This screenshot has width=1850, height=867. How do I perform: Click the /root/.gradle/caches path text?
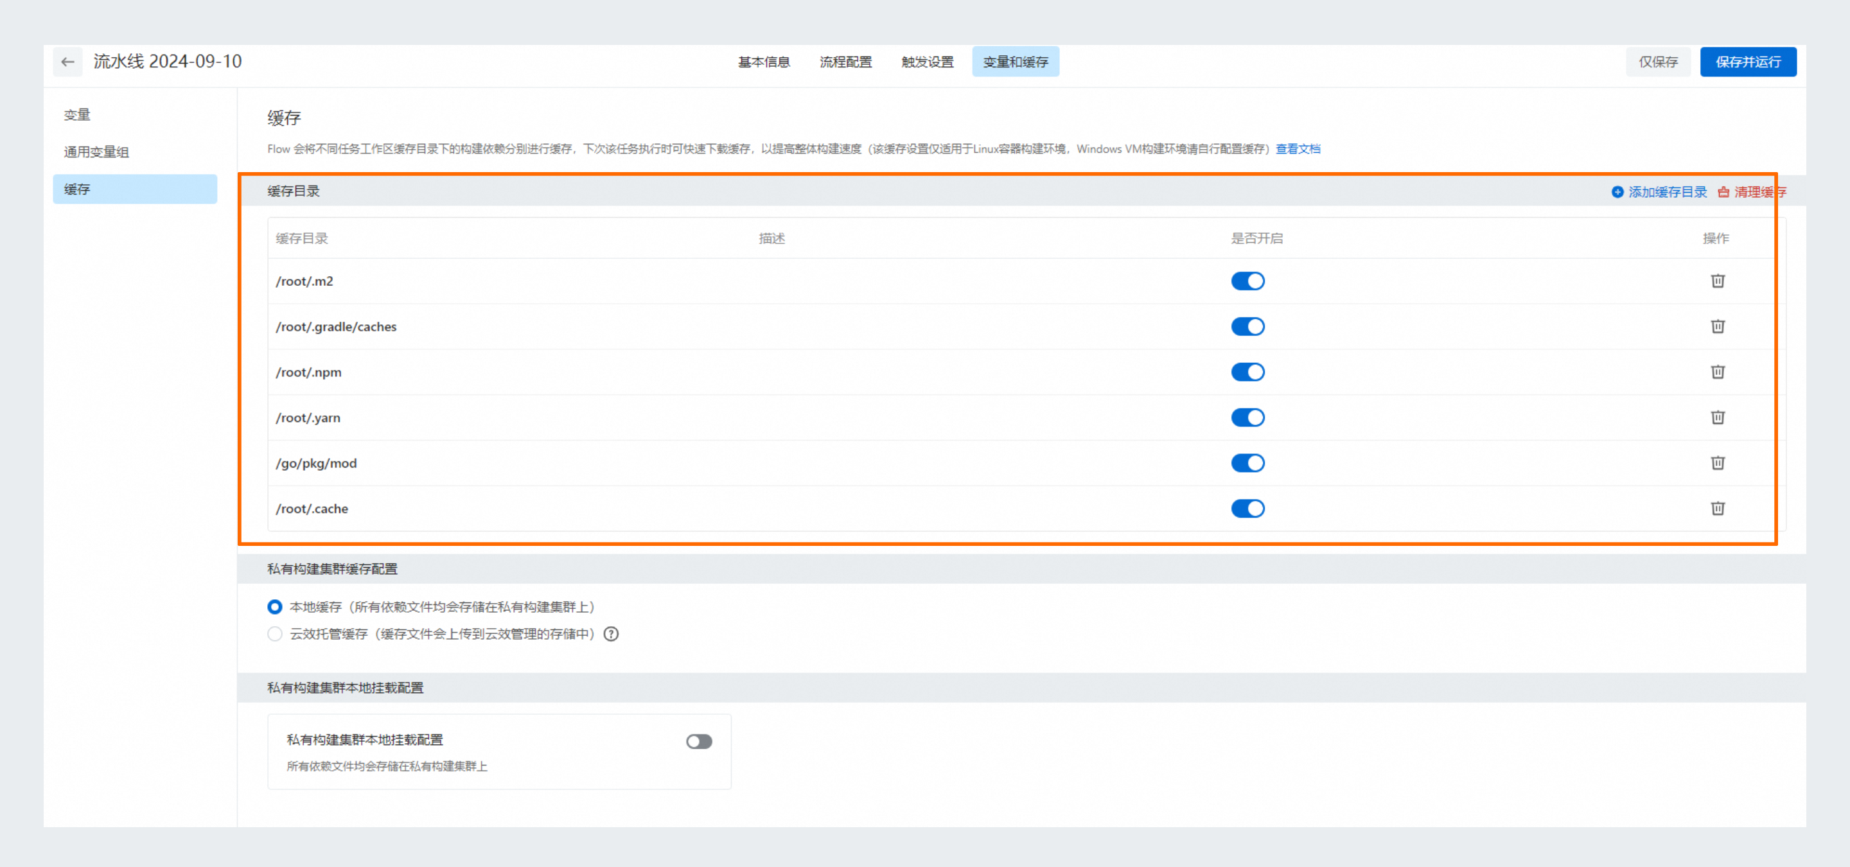(336, 326)
